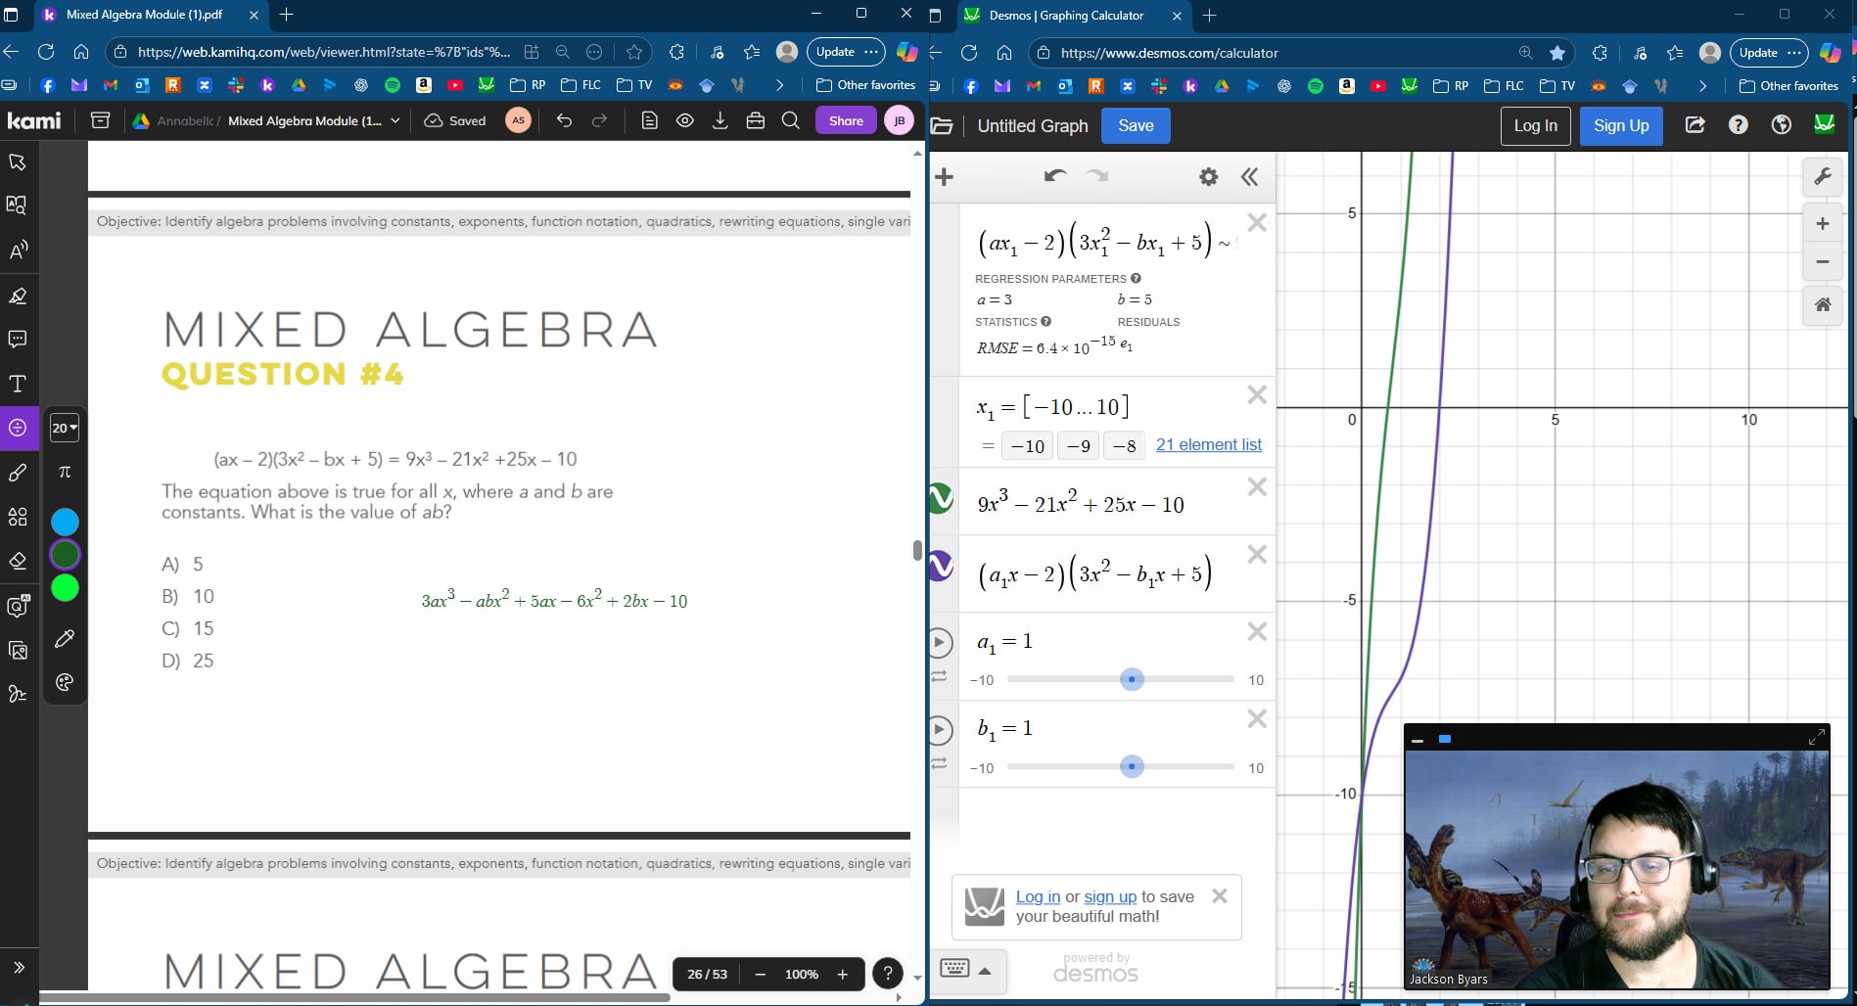The height and width of the screenshot is (1006, 1857).
Task: Open Desmos language selector globe
Action: click(1782, 125)
